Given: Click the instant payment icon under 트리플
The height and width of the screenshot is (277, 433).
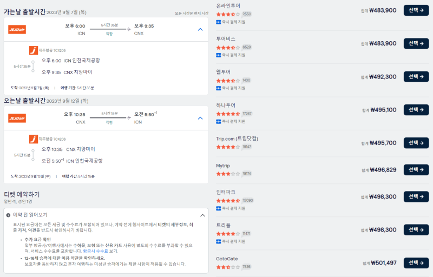Looking at the screenshot, I should click(x=219, y=241).
